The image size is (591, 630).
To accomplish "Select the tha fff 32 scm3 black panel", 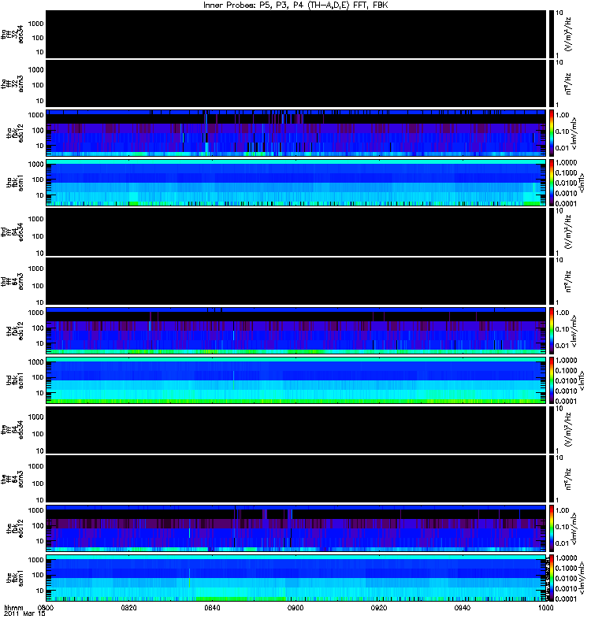I will click(x=296, y=83).
